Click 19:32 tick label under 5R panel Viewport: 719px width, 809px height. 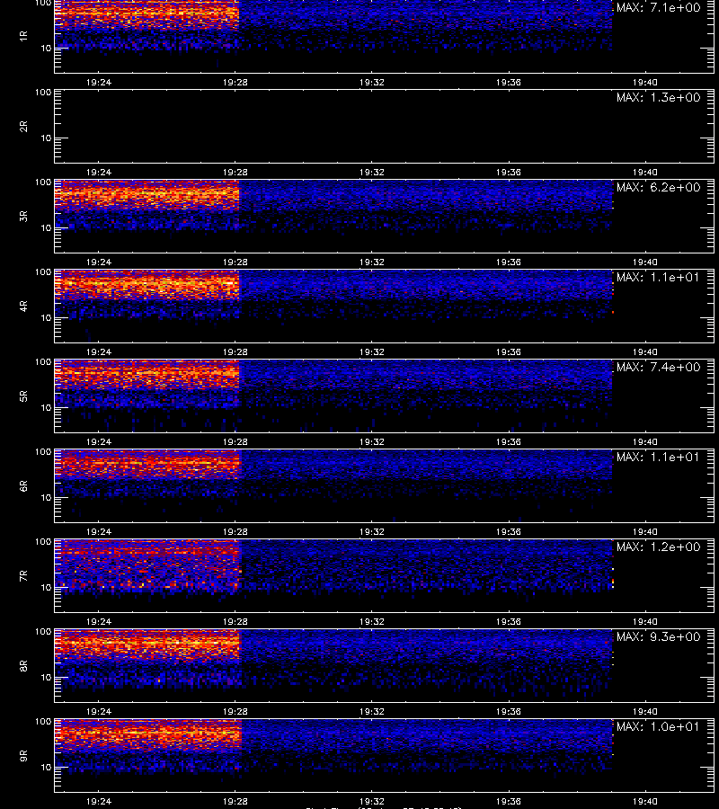(372, 441)
